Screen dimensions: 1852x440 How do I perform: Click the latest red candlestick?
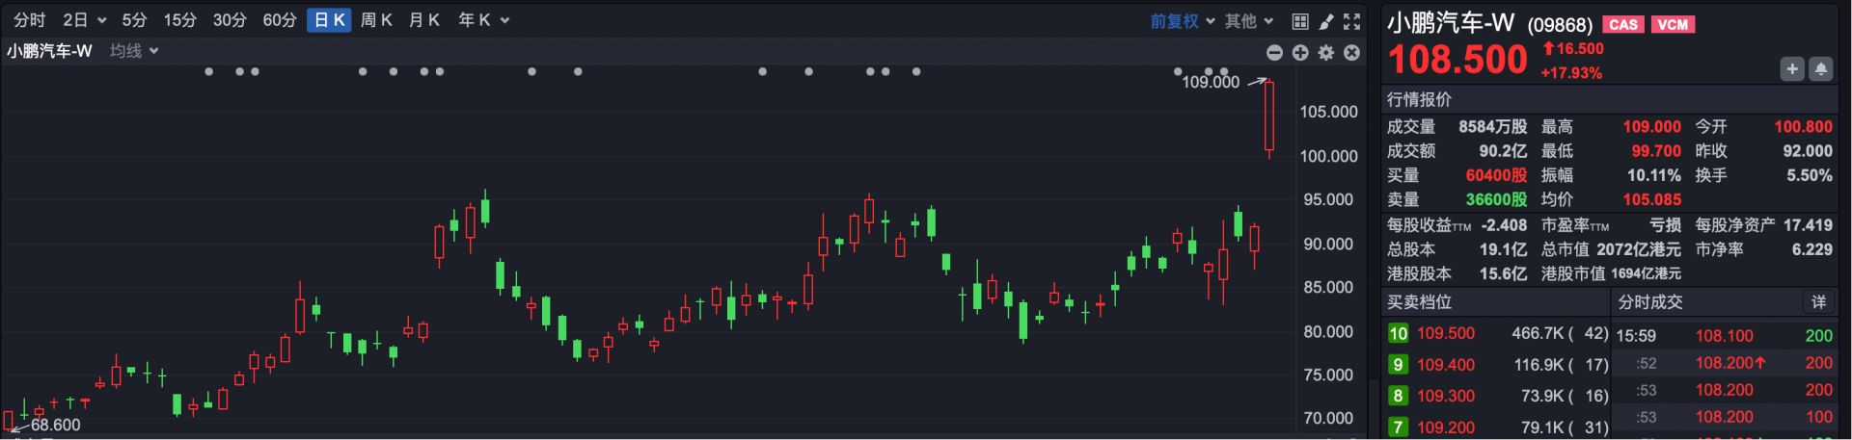(x=1269, y=117)
